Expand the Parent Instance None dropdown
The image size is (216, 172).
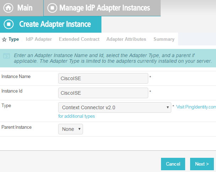coord(71,129)
